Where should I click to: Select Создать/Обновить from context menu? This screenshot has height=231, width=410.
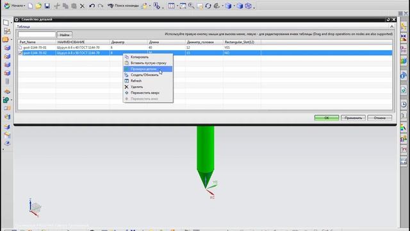(148, 75)
